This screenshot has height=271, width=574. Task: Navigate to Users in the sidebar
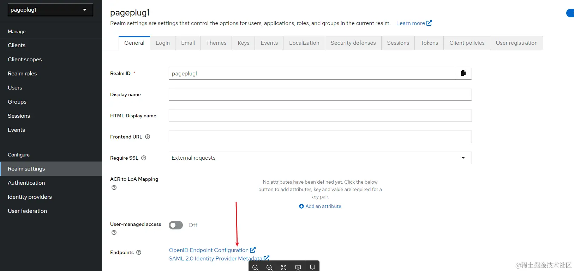click(x=51, y=88)
